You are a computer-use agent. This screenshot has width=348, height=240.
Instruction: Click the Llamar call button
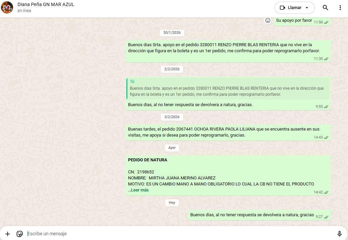[291, 8]
